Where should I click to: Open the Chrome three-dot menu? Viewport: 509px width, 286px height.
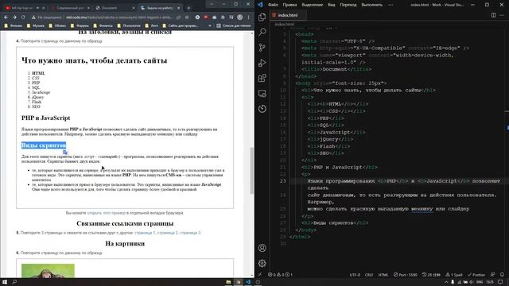coord(248,17)
